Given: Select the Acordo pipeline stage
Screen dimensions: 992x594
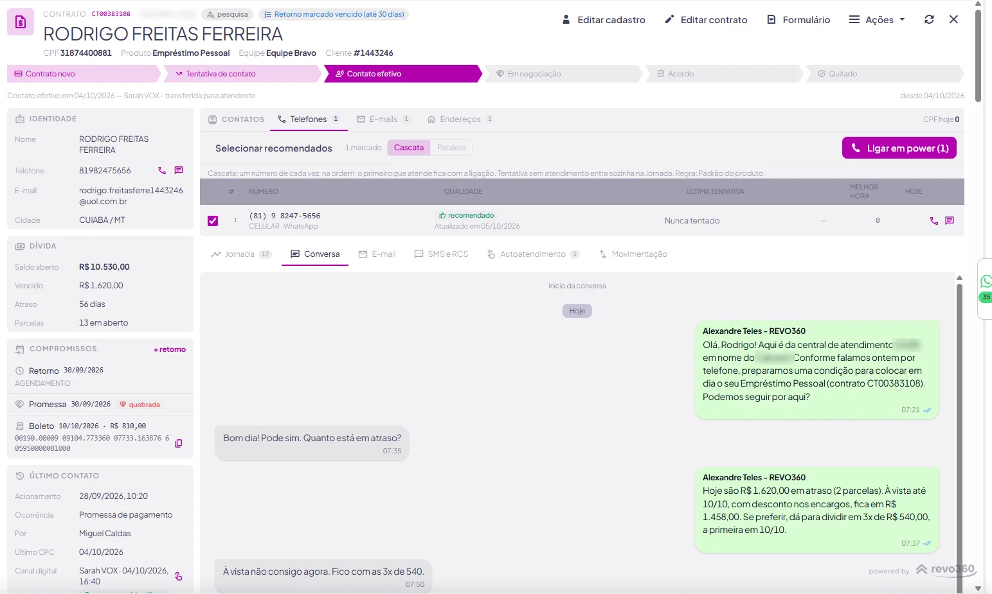Looking at the screenshot, I should tap(724, 74).
